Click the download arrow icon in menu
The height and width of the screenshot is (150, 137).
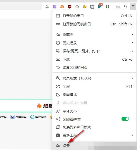tap(58, 59)
